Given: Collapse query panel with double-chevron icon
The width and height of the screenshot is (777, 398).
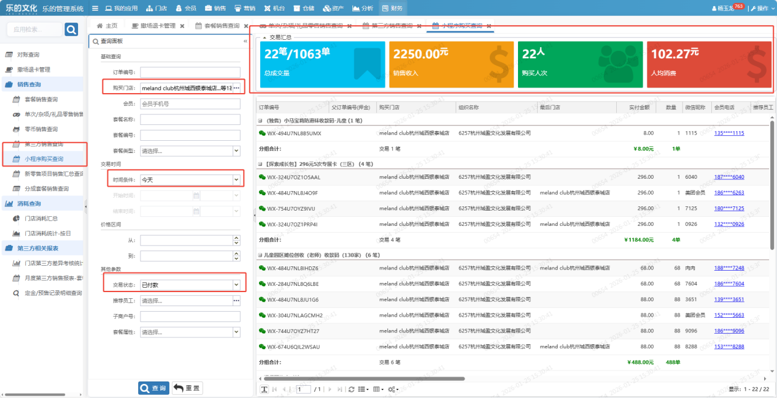Looking at the screenshot, I should (x=245, y=41).
